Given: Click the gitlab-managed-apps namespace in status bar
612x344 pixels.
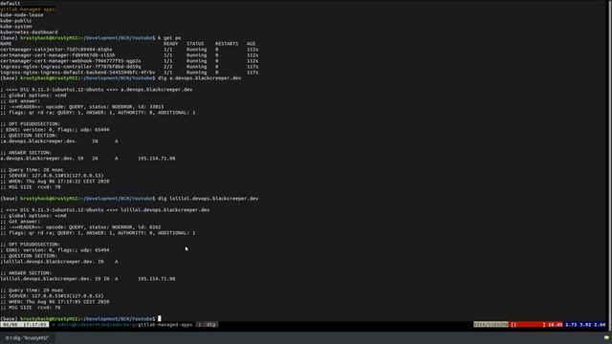Looking at the screenshot, I should point(165,325).
